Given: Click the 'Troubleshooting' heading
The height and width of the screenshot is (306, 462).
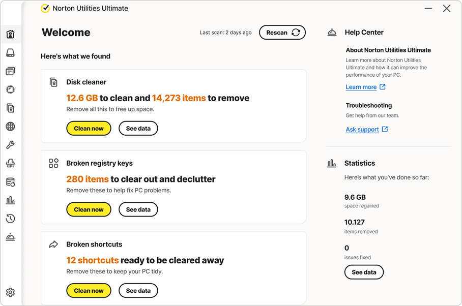Looking at the screenshot, I should [368, 105].
